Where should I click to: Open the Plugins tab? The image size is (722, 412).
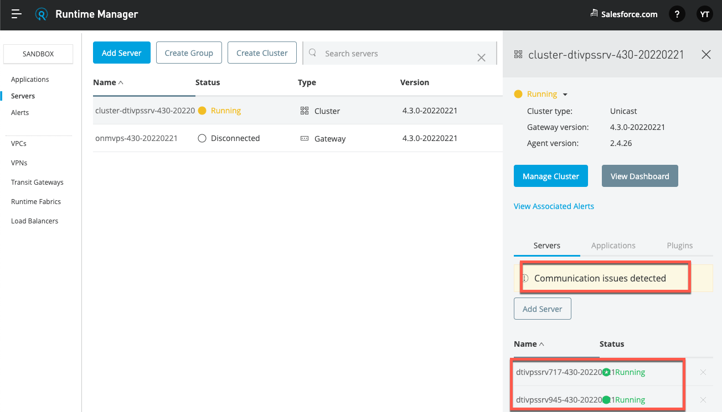click(679, 245)
